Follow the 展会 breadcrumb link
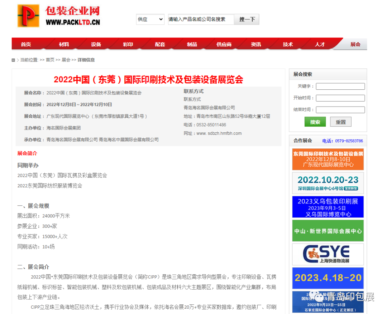This screenshot has width=387, height=314. (66, 60)
